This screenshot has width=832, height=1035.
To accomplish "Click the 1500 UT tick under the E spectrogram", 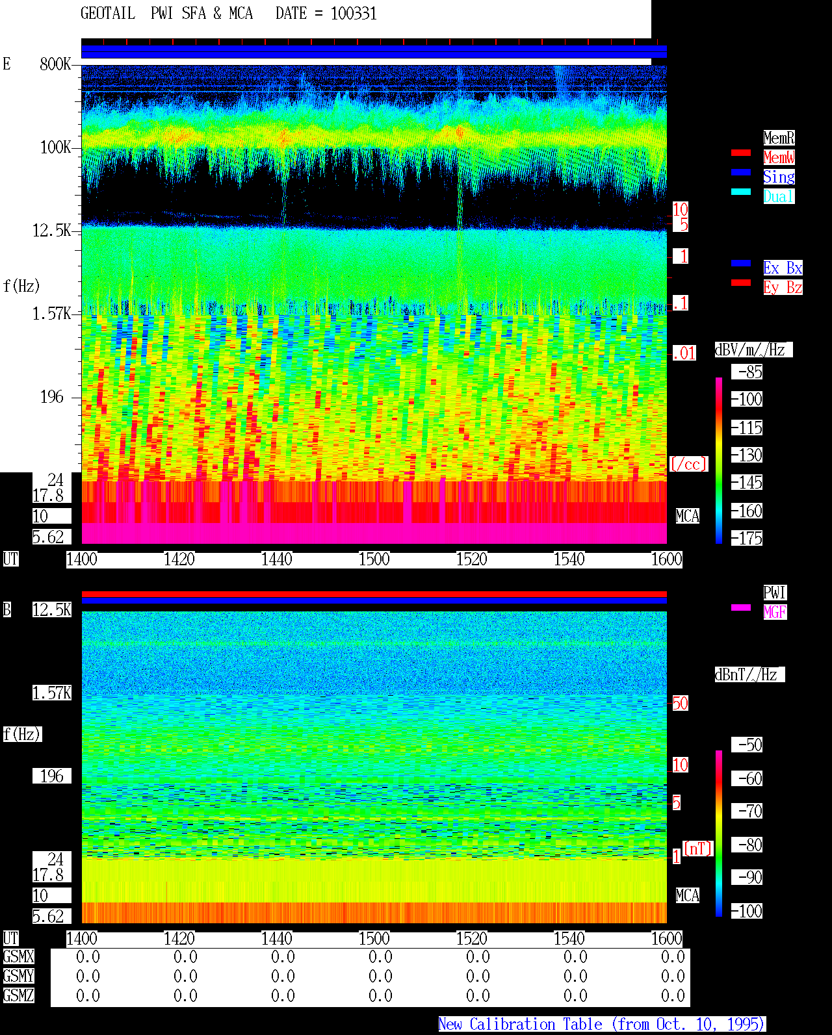I will pyautogui.click(x=374, y=559).
